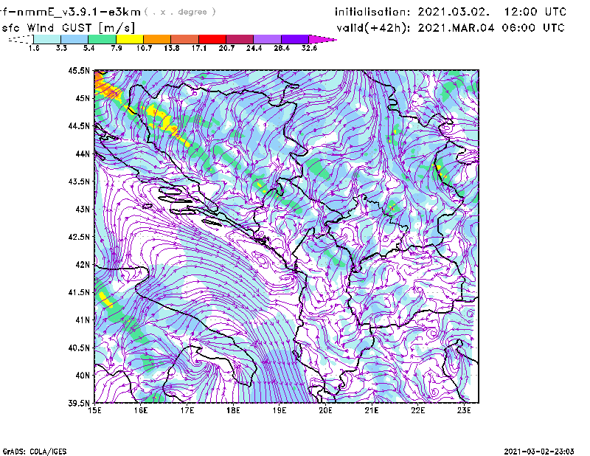Click the orange 10.7–13.8 legend swatch
Image resolution: width=590 pixels, height=456 pixels.
click(x=157, y=39)
